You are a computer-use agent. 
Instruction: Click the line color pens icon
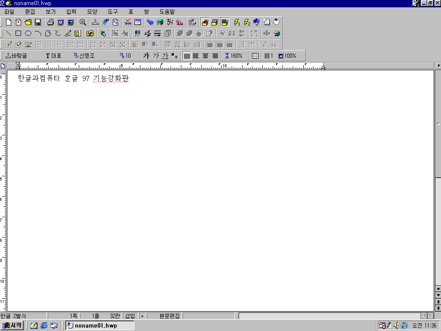coord(137,34)
